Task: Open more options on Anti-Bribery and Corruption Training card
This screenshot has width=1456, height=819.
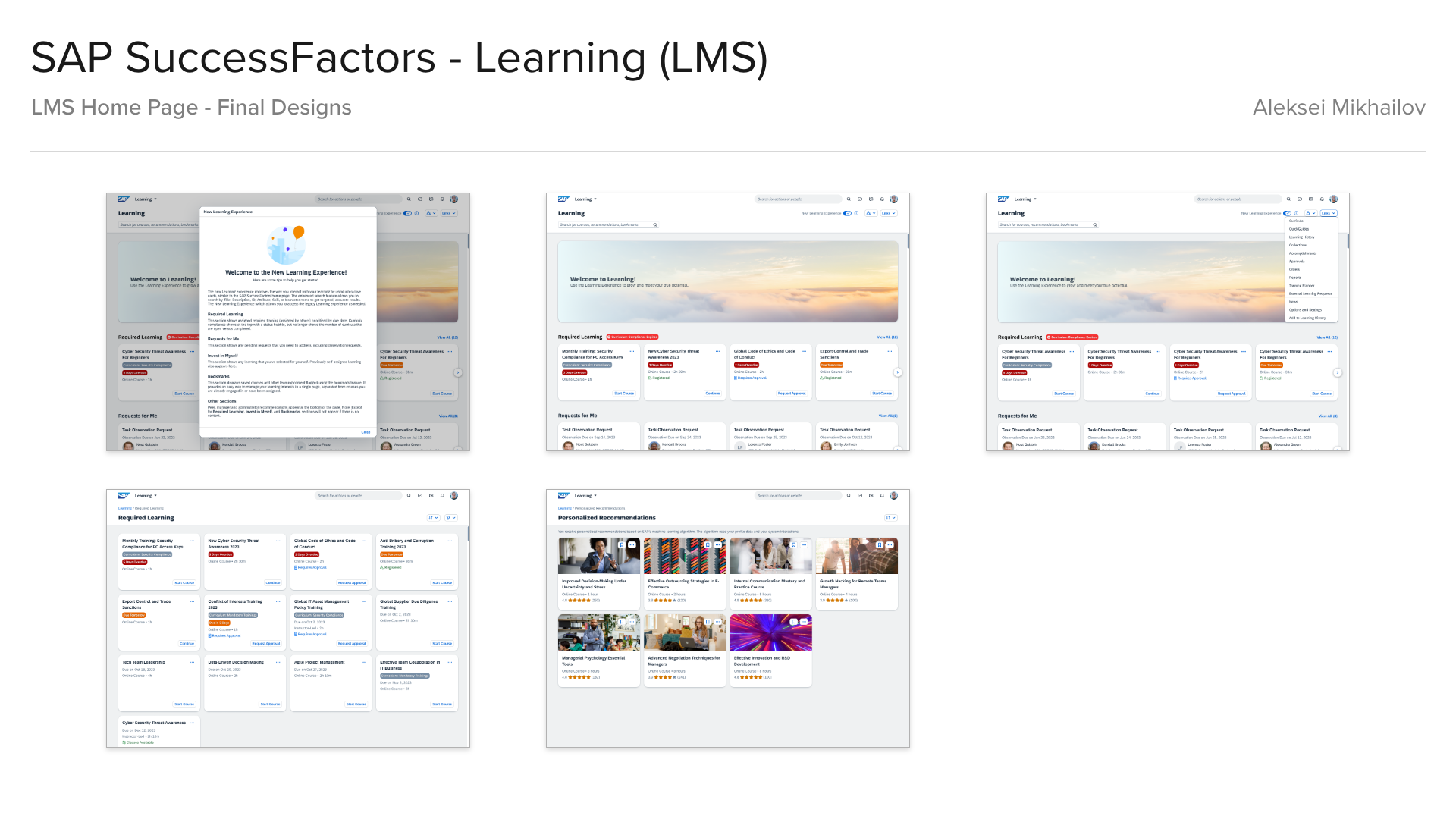Action: 450,541
